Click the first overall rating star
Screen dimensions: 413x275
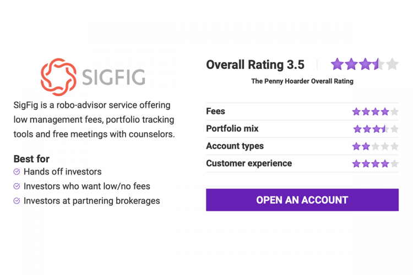click(337, 64)
